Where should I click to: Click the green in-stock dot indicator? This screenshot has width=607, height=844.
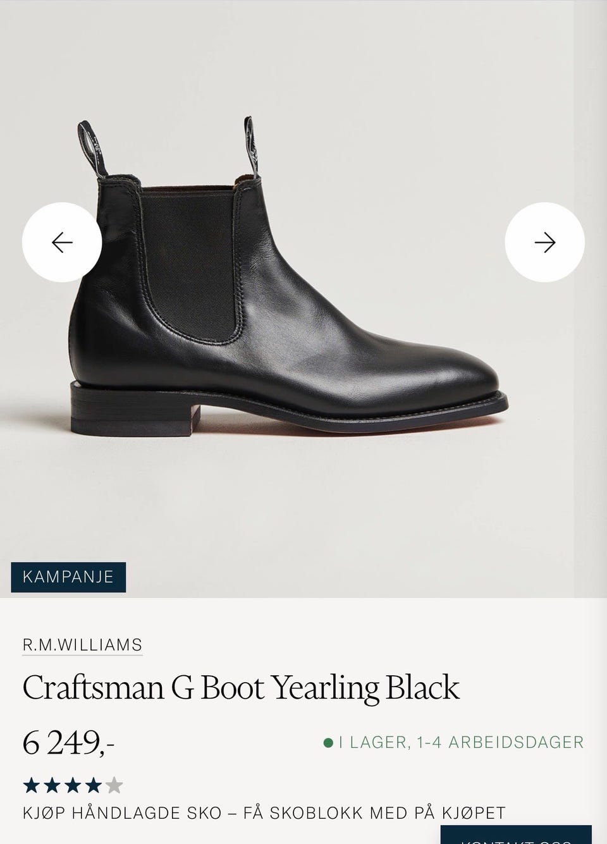point(328,742)
